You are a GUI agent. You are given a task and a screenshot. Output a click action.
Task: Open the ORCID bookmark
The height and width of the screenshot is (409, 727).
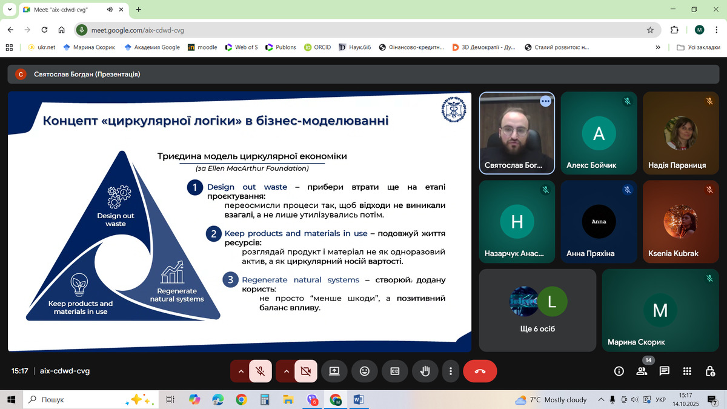click(317, 47)
